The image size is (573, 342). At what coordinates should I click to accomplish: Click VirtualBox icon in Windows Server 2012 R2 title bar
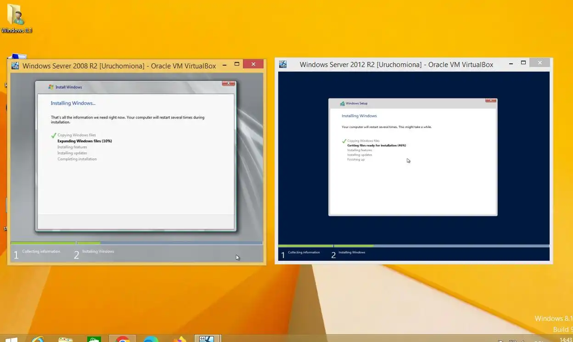tap(283, 64)
